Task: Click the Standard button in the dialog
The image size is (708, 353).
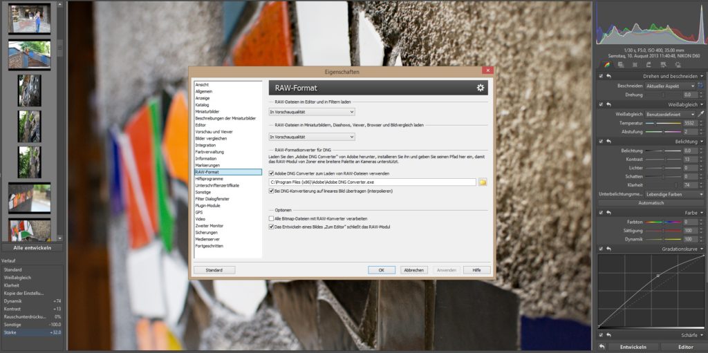Action: [x=214, y=270]
